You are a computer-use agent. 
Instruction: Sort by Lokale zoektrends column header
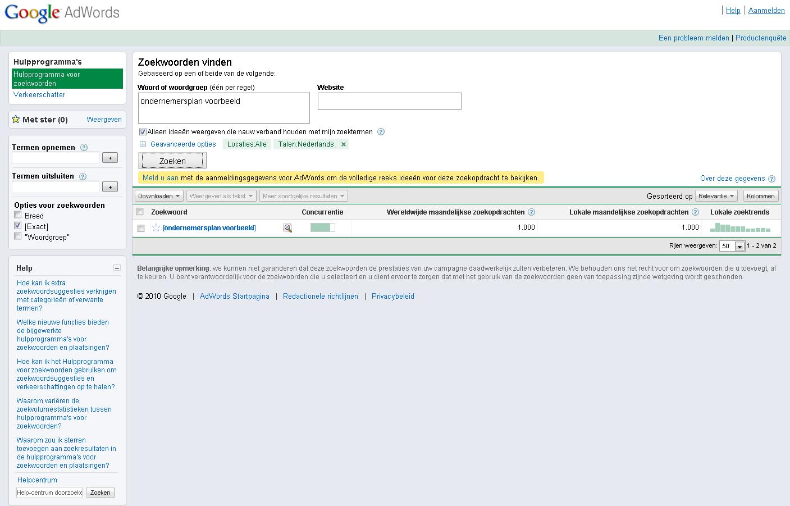click(x=739, y=212)
